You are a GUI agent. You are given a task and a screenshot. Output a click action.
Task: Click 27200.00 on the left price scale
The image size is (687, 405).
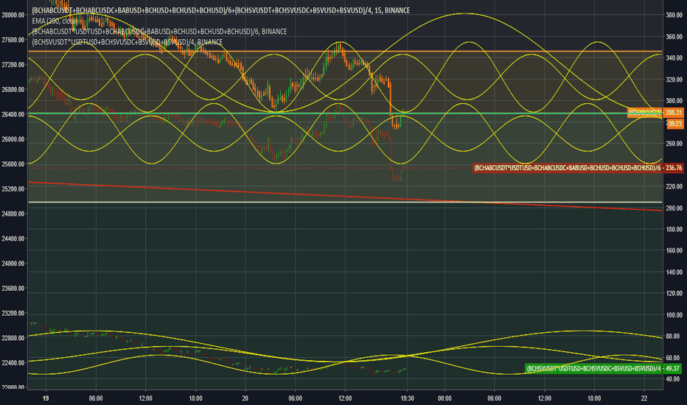pos(13,65)
